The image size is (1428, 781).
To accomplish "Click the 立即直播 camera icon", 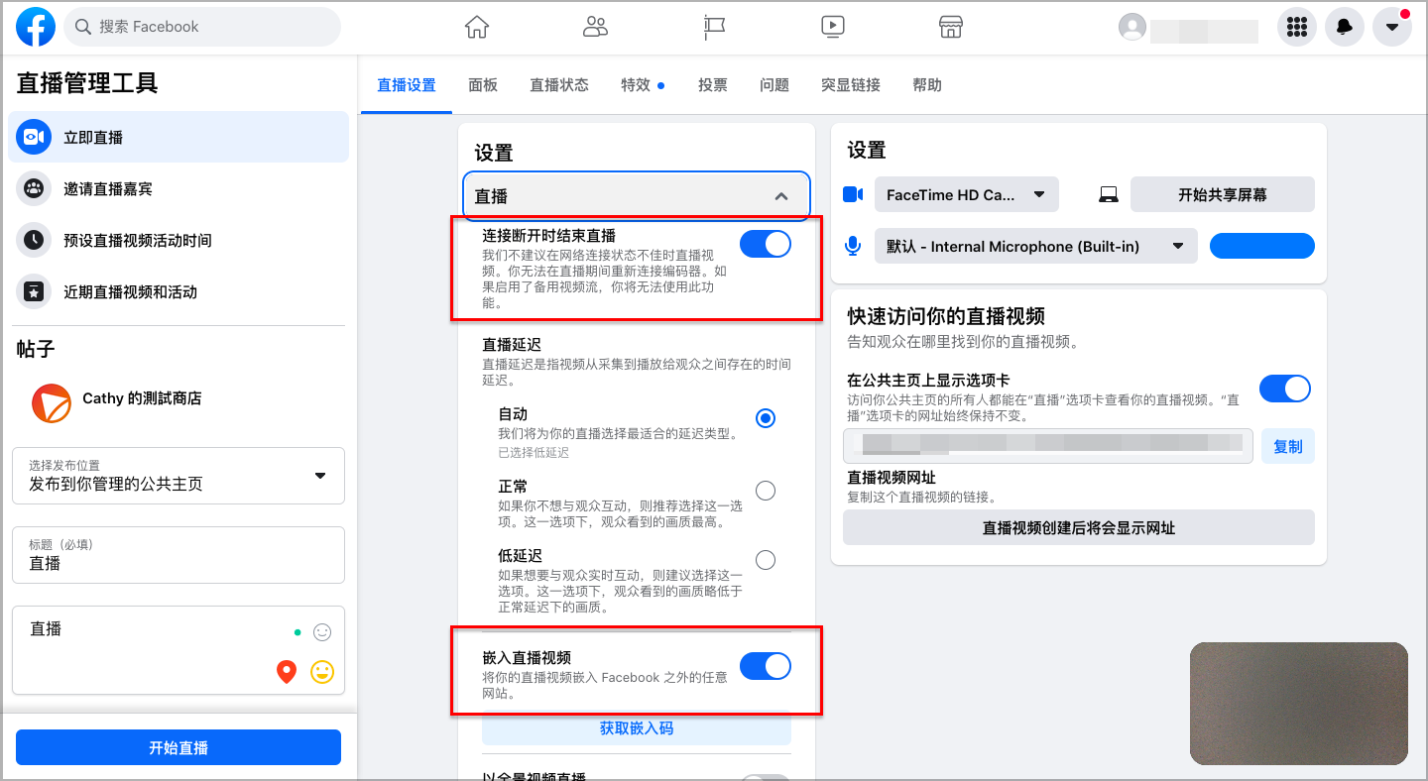I will pos(34,137).
